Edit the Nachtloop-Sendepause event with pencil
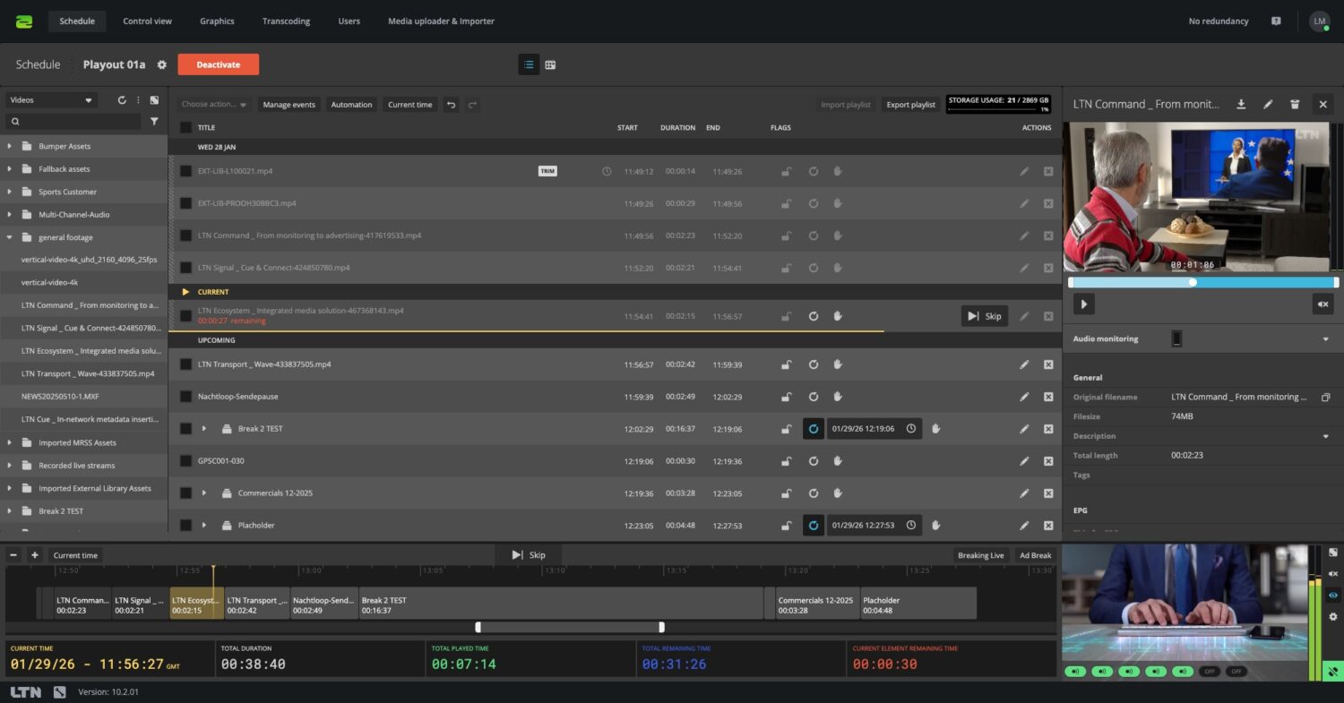 1024,397
